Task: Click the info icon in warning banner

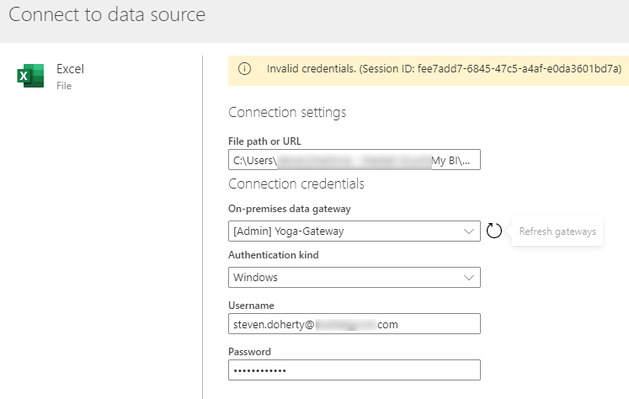Action: tap(244, 69)
